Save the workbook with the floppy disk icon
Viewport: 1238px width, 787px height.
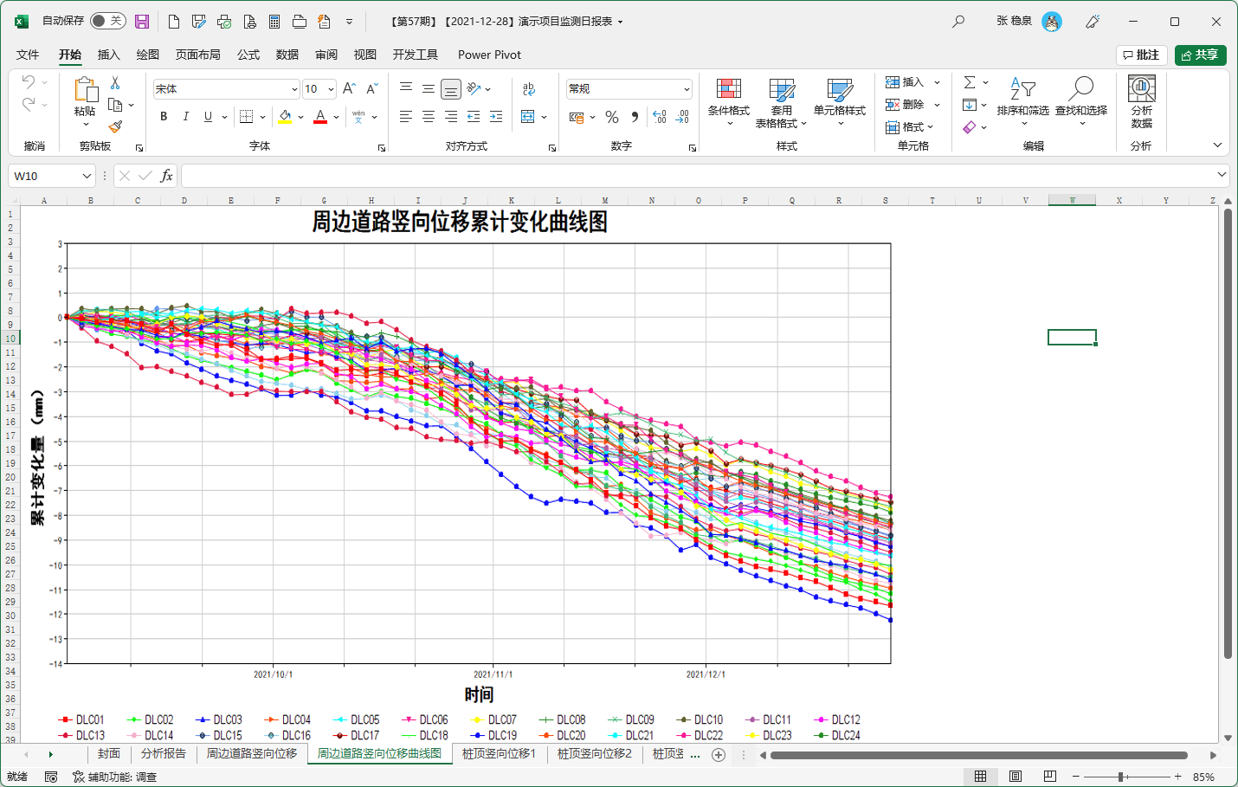(x=142, y=22)
